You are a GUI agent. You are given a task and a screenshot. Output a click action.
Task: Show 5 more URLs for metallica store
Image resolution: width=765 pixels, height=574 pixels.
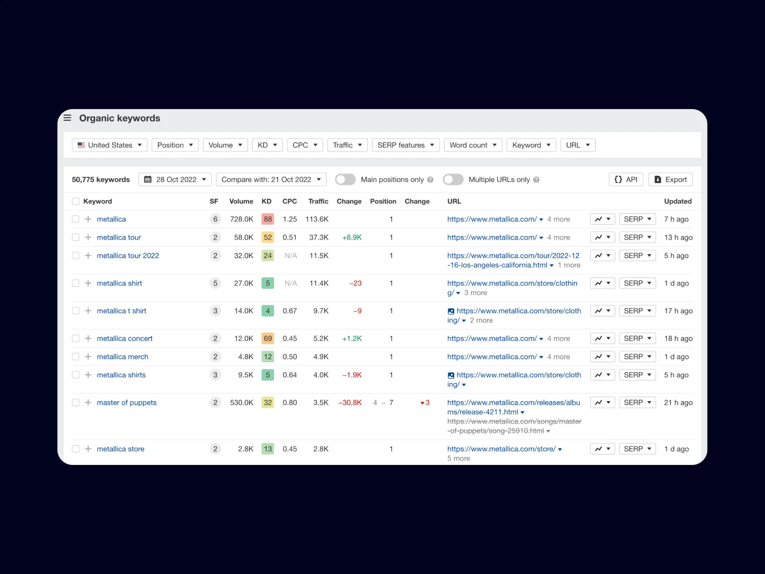[x=458, y=458]
